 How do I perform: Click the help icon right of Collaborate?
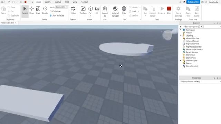coord(202,2)
